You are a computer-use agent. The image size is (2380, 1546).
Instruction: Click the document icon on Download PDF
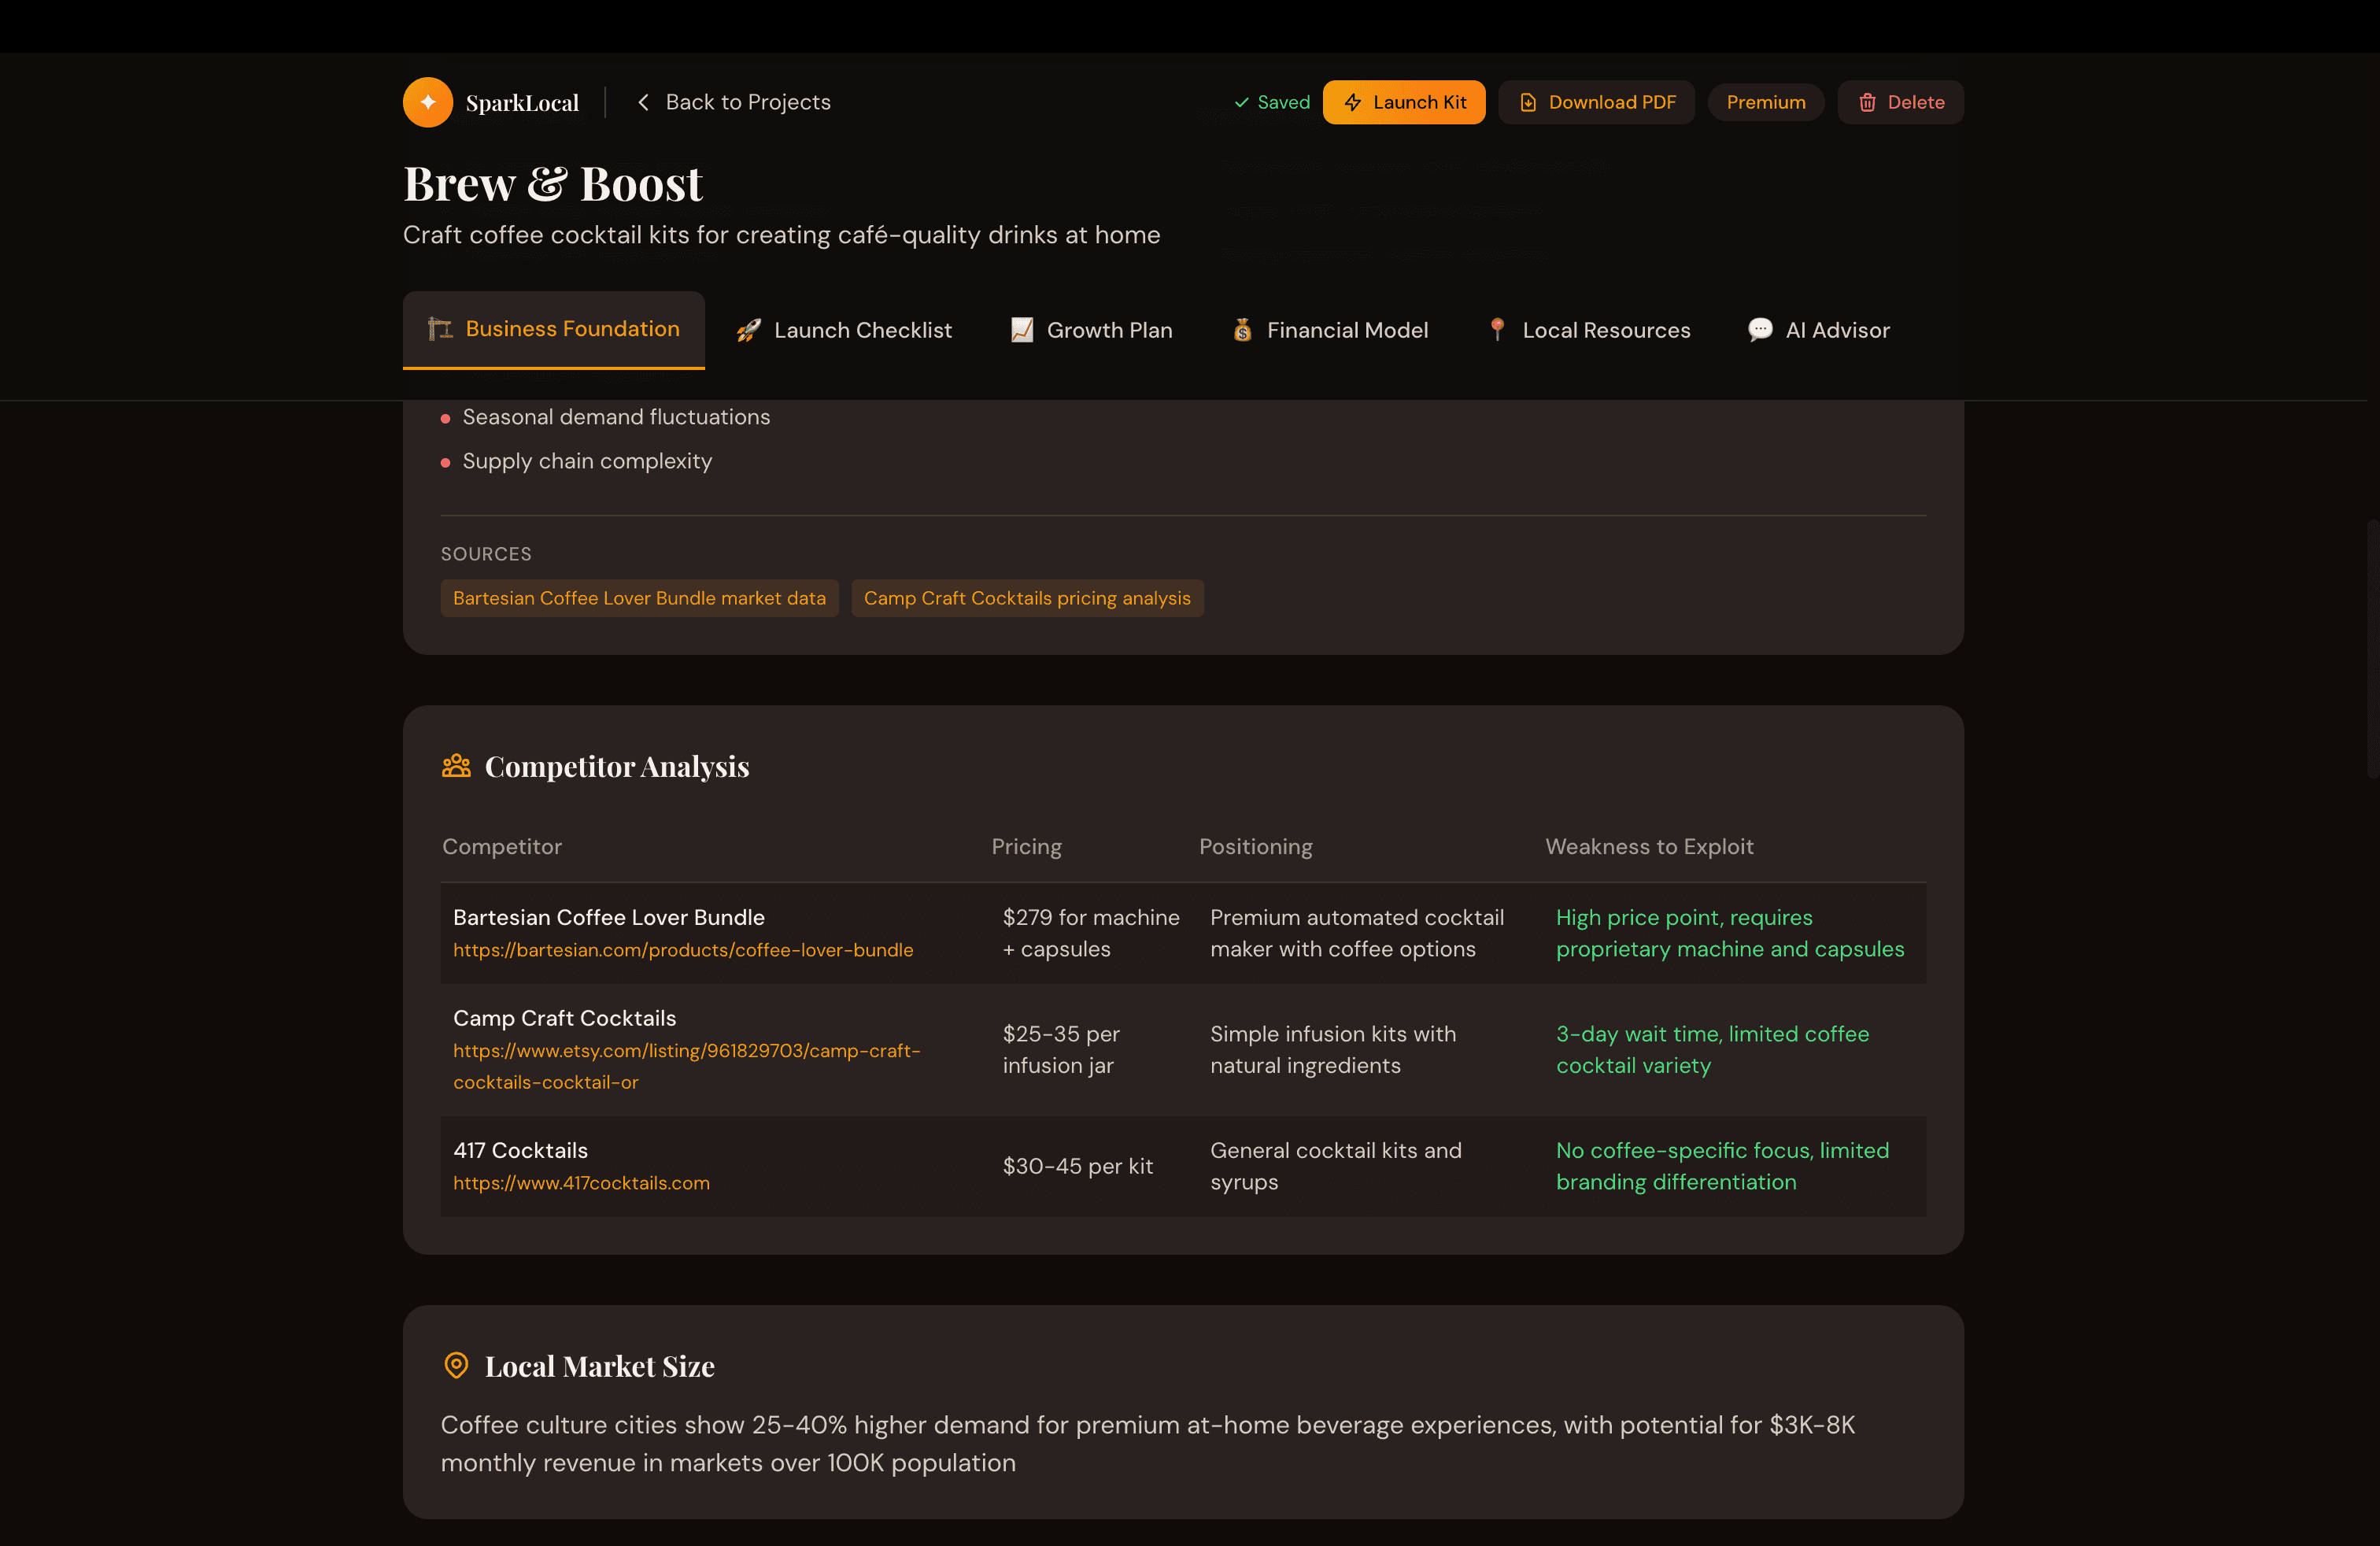(1527, 102)
